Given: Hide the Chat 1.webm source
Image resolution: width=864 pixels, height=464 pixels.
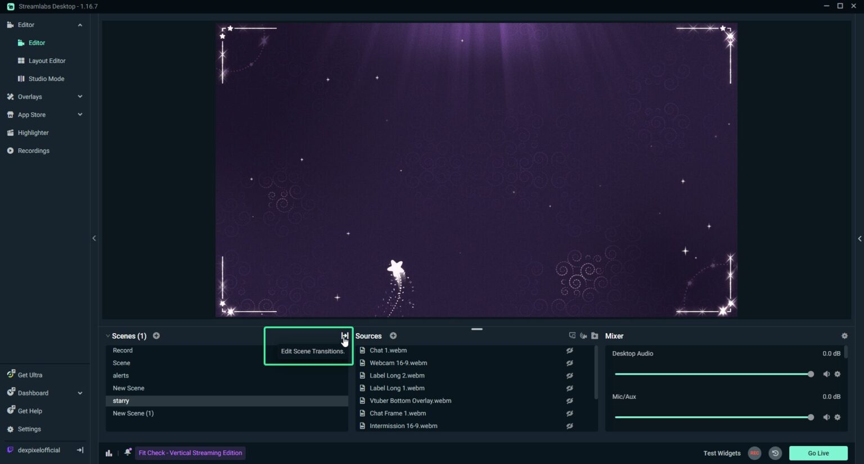Looking at the screenshot, I should coord(569,350).
